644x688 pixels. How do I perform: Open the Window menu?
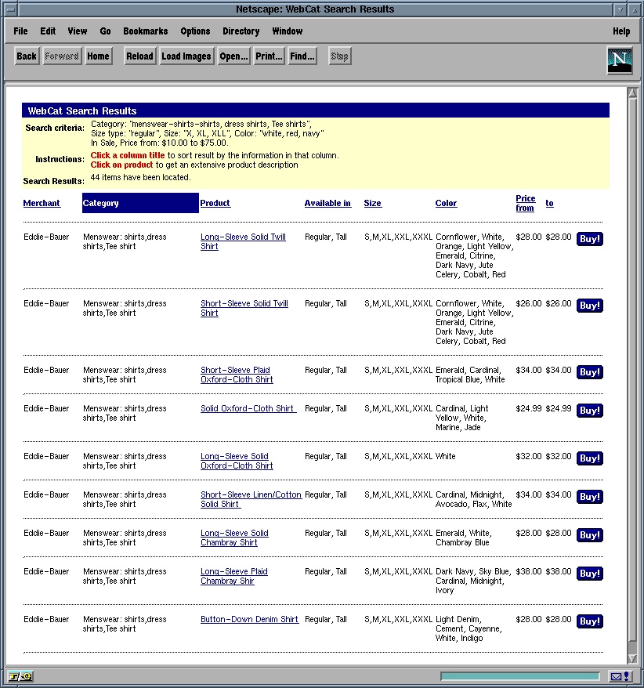pos(288,31)
